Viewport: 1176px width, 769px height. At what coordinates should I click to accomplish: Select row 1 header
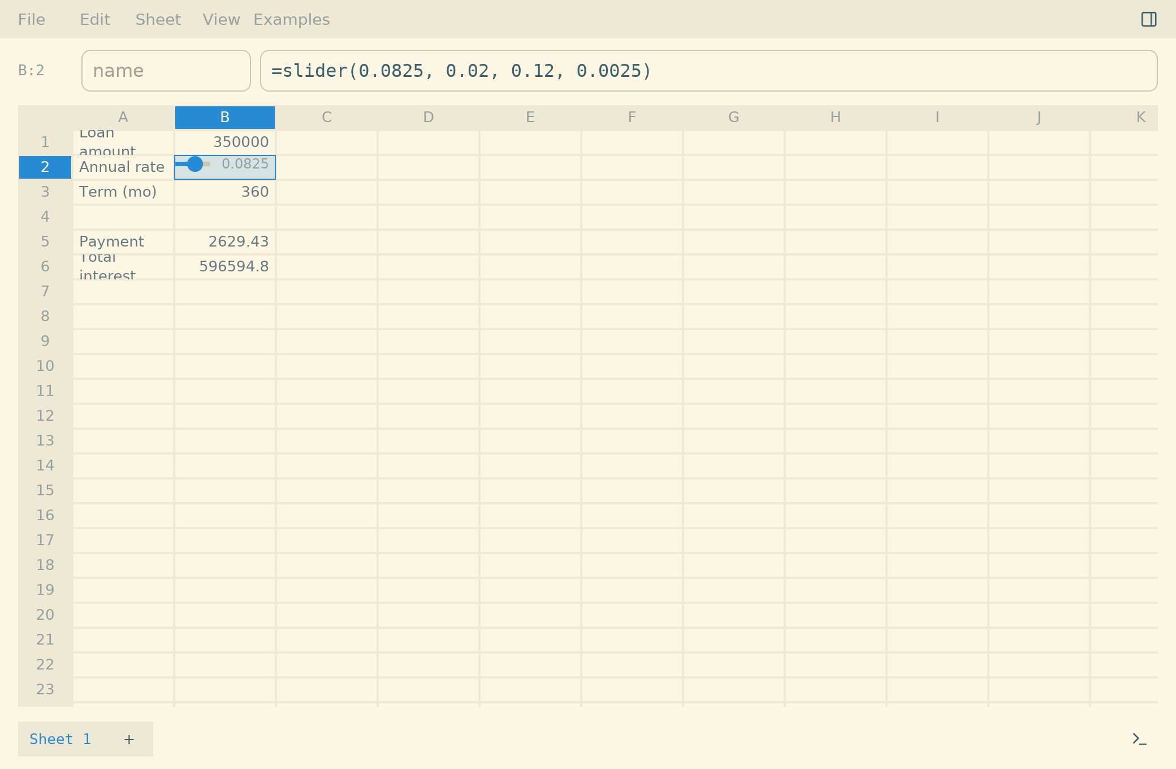(45, 142)
